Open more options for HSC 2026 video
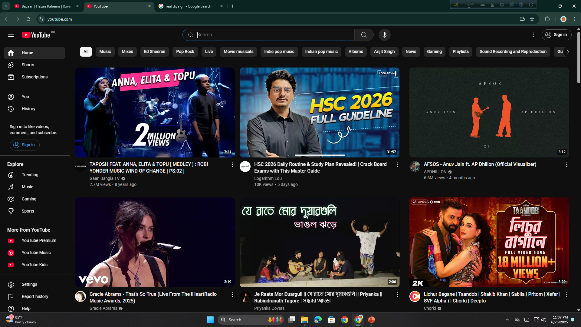The height and width of the screenshot is (327, 581). (397, 165)
